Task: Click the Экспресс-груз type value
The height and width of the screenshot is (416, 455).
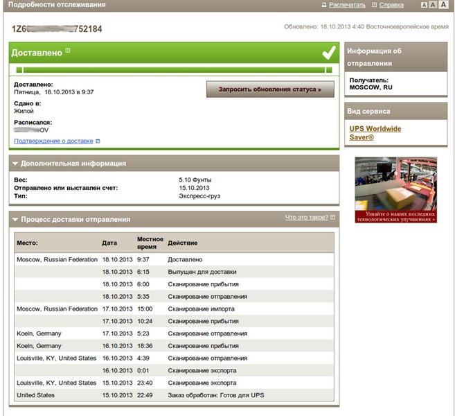Action: [199, 196]
